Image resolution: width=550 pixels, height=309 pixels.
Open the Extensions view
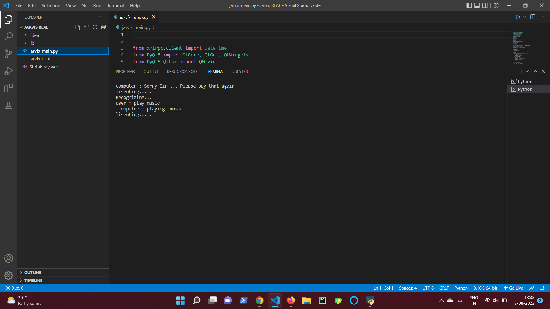pos(9,88)
